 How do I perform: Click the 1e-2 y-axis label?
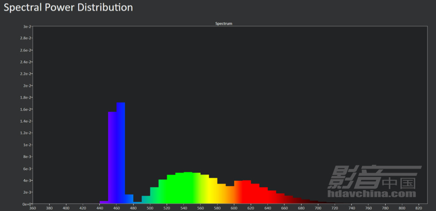[27, 145]
